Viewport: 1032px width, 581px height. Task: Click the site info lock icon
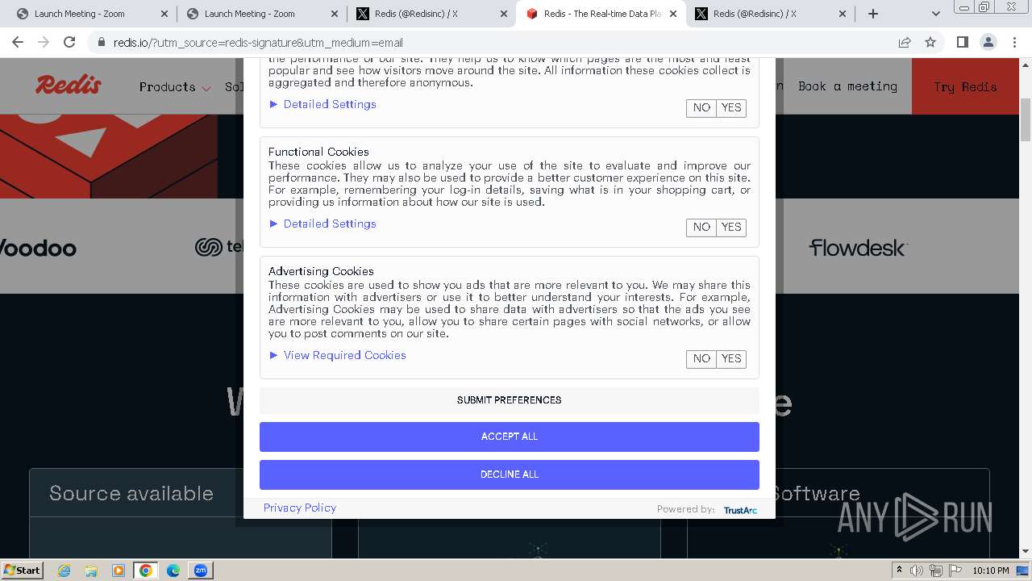coord(101,42)
